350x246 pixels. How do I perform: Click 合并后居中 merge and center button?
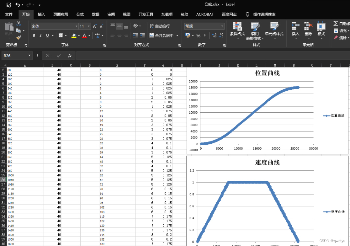tap(162, 36)
